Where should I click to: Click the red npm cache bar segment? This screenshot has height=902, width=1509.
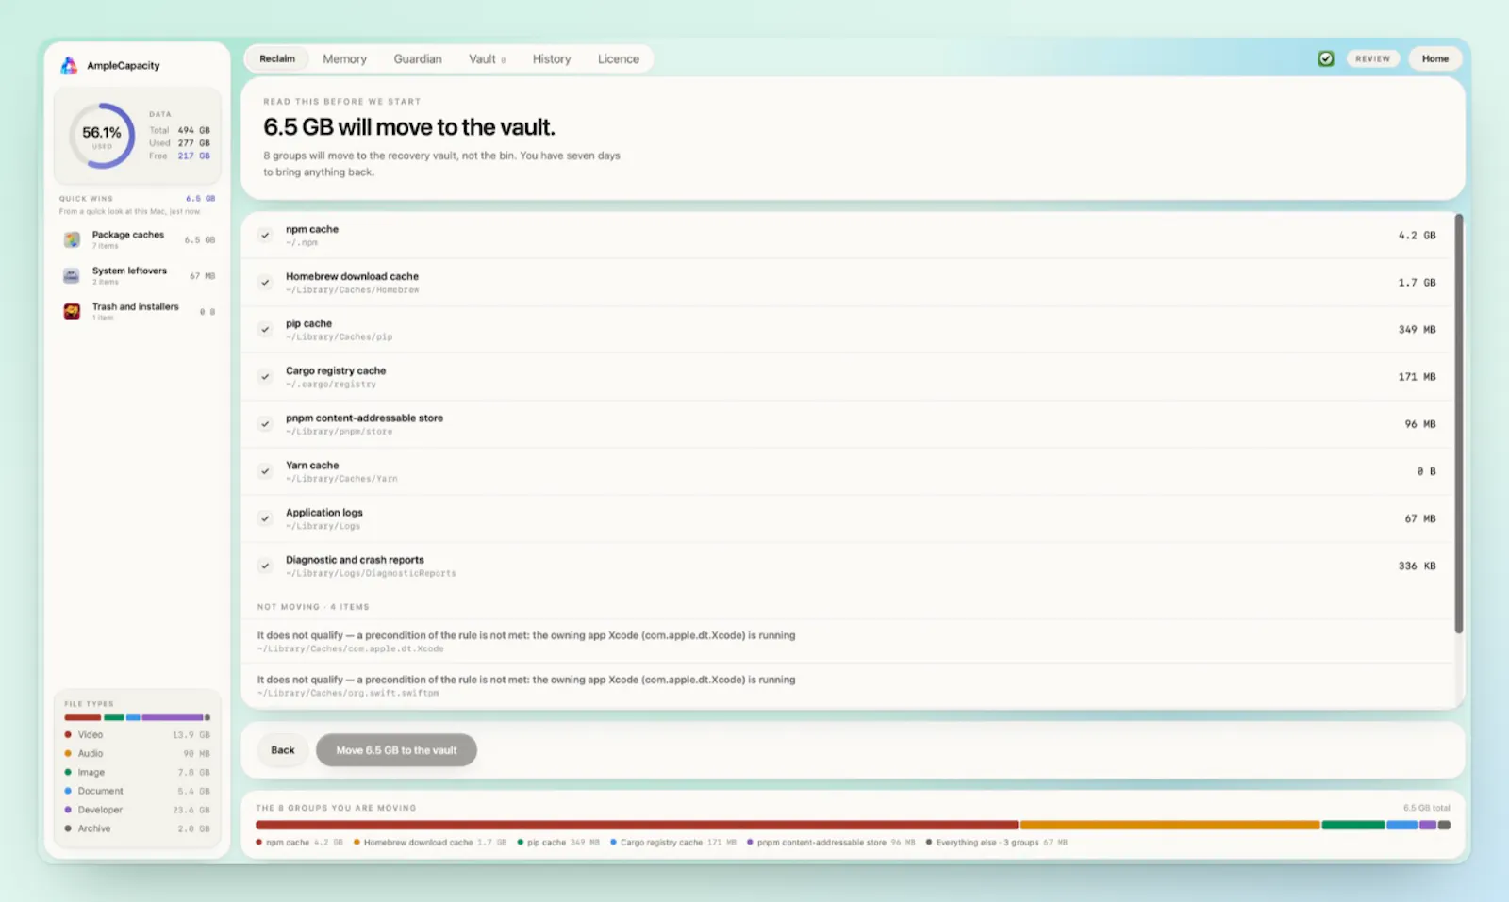pyautogui.click(x=637, y=825)
